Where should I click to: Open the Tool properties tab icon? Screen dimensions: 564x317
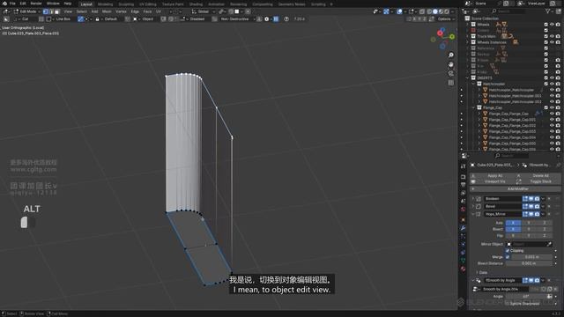tap(464, 166)
